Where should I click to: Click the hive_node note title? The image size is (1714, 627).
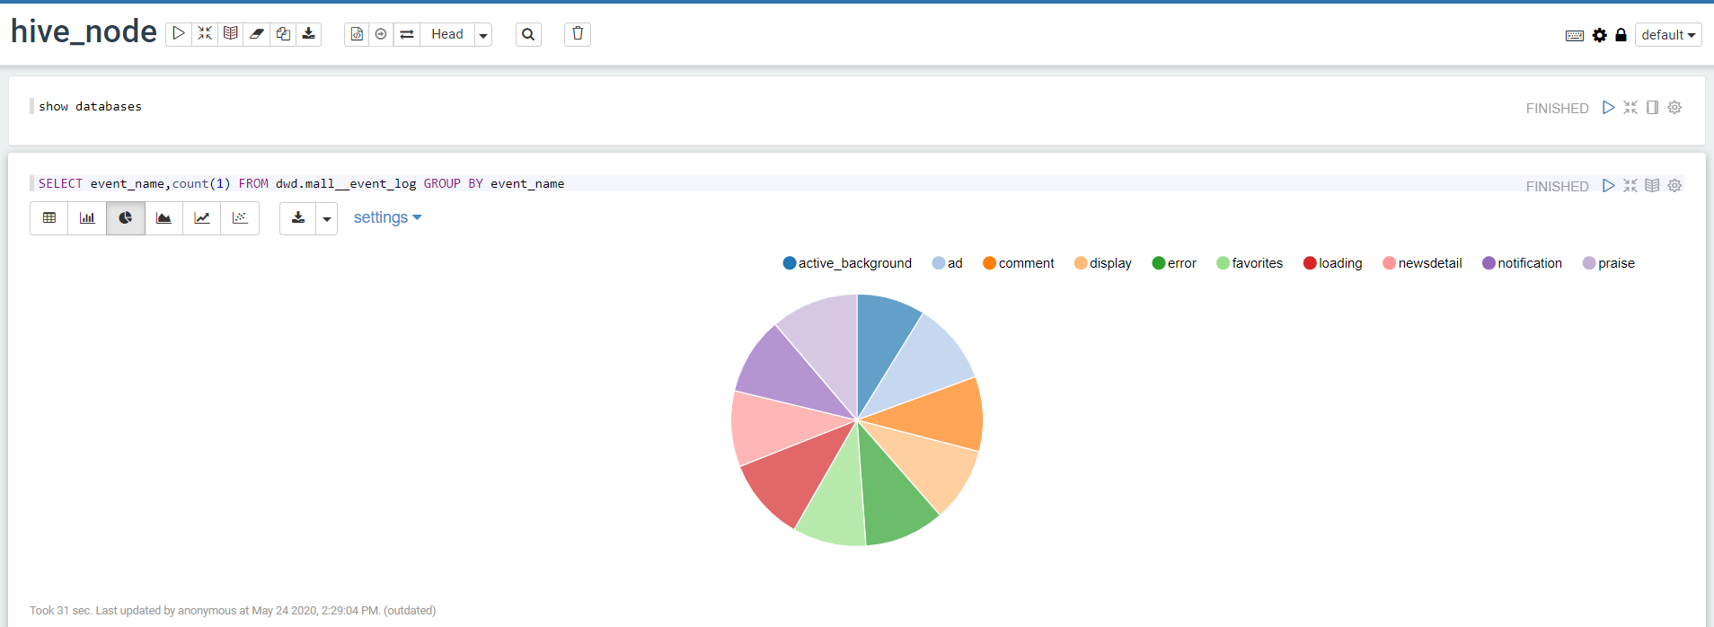84,32
